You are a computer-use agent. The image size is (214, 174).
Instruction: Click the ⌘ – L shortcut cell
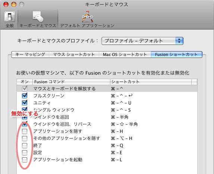(117, 160)
